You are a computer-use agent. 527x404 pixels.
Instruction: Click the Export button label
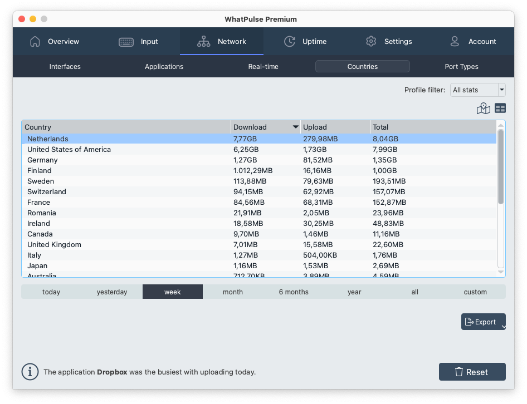point(485,322)
